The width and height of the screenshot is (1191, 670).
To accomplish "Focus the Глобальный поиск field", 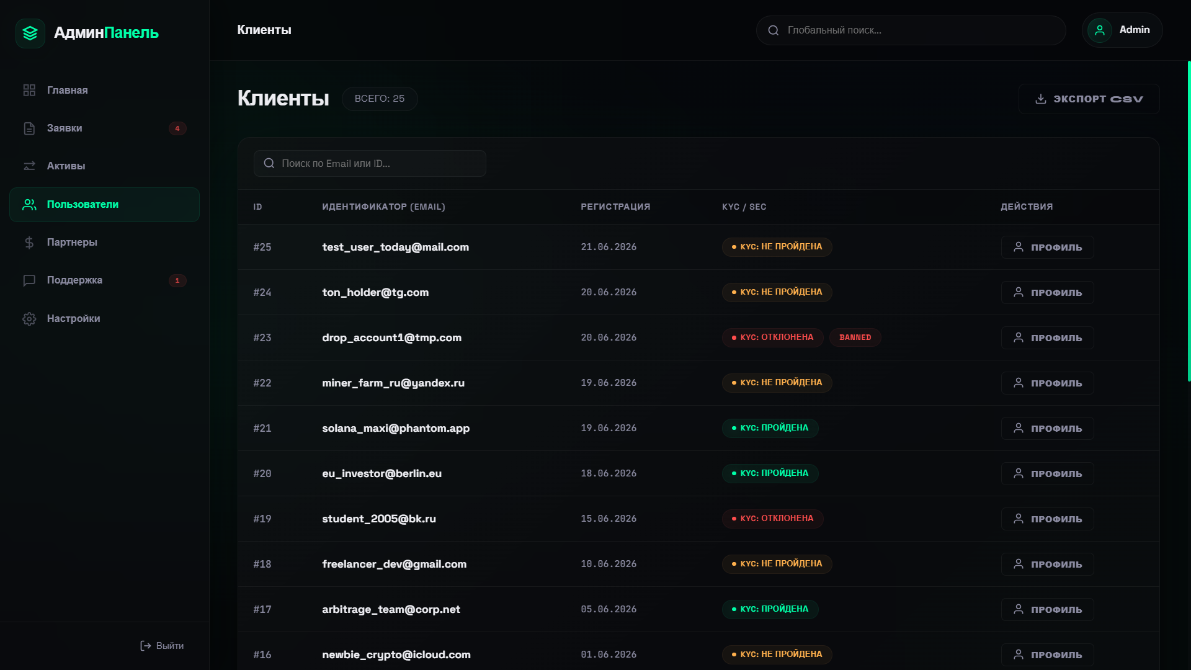I will point(911,30).
